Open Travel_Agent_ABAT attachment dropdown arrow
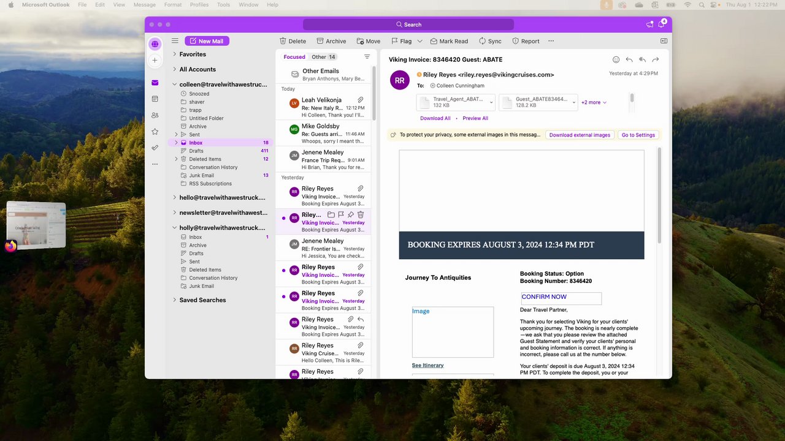 click(x=491, y=102)
